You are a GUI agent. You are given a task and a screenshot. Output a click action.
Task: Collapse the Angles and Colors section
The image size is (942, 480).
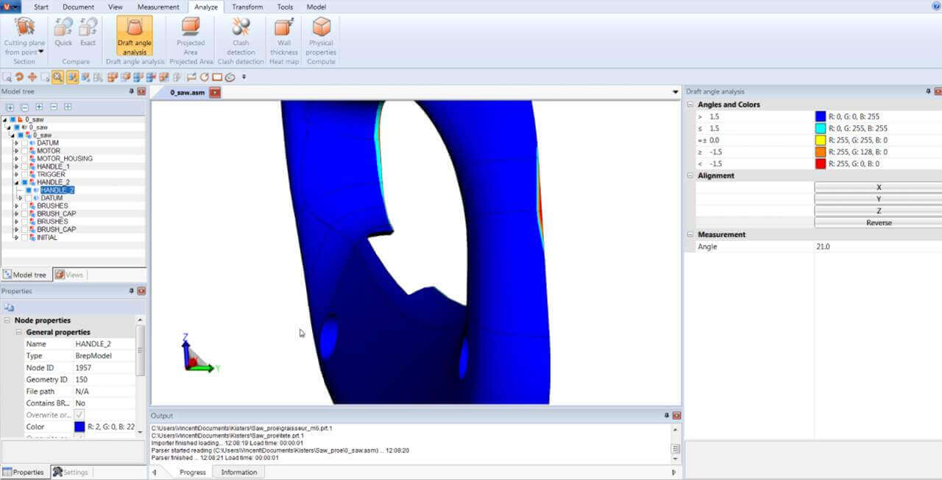pyautogui.click(x=691, y=105)
